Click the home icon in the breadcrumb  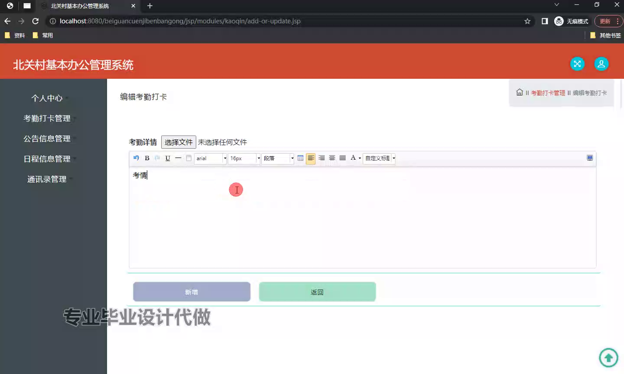pos(520,92)
